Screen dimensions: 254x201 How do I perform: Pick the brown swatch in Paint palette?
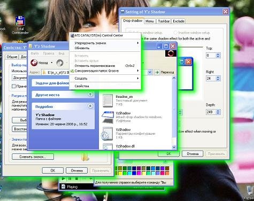click(x=167, y=168)
